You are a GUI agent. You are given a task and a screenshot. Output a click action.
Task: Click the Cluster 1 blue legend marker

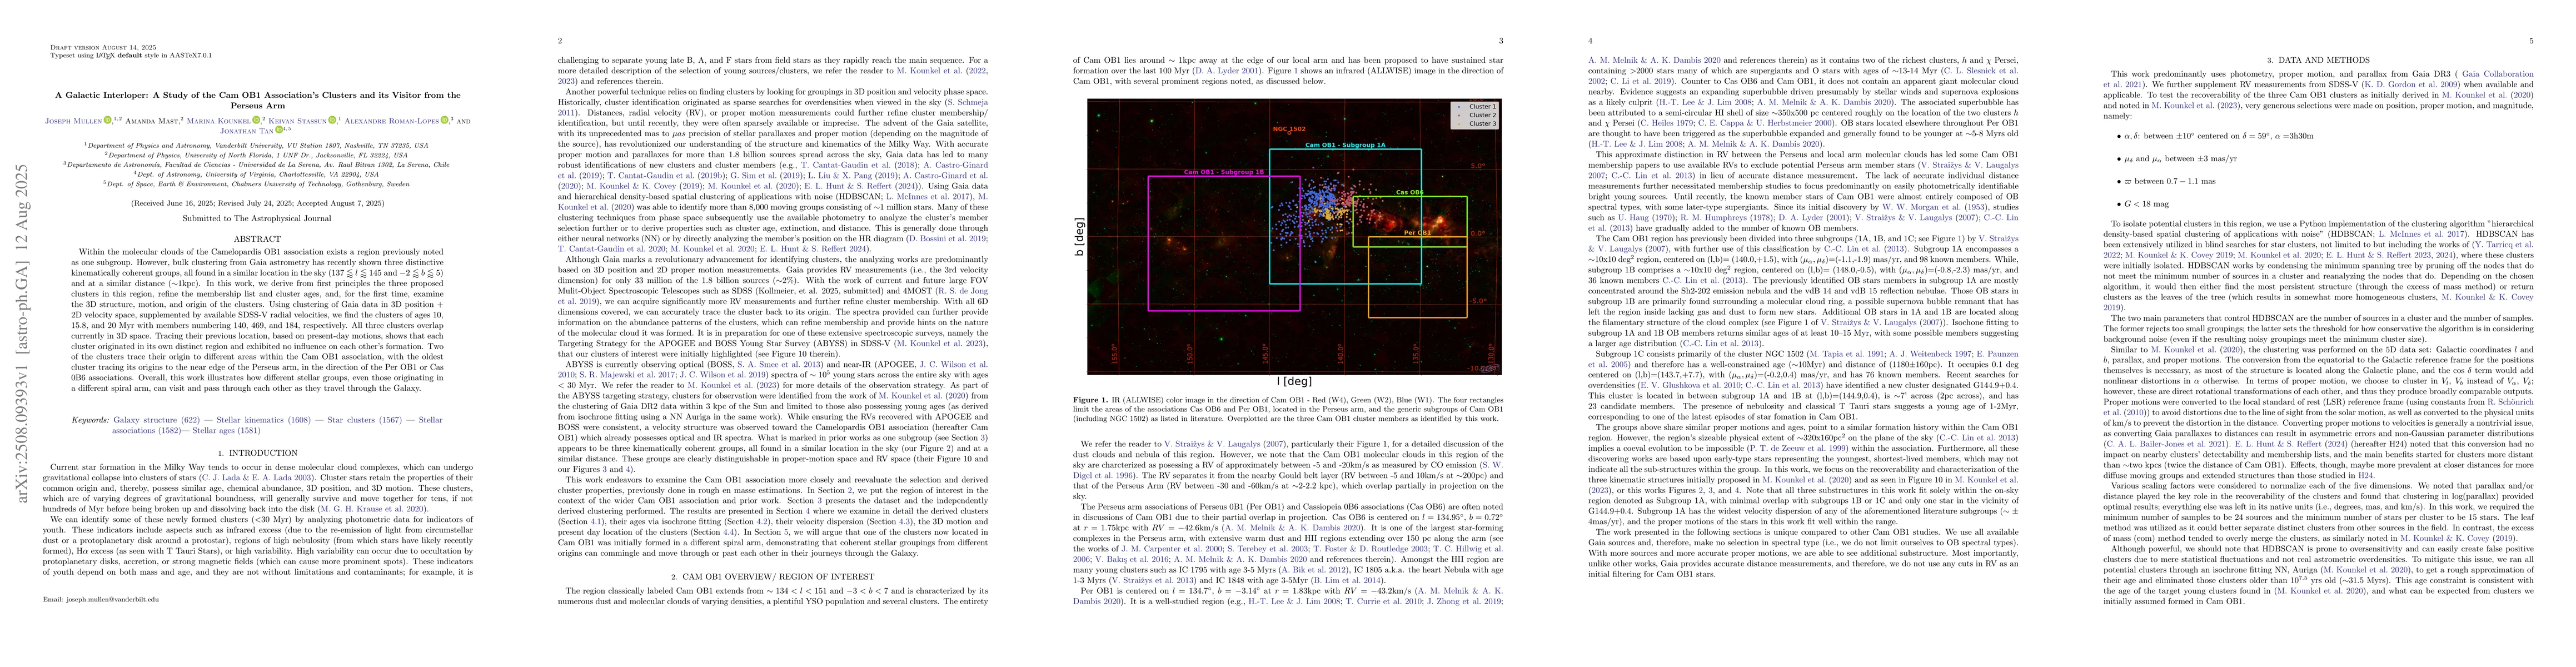(x=1459, y=107)
